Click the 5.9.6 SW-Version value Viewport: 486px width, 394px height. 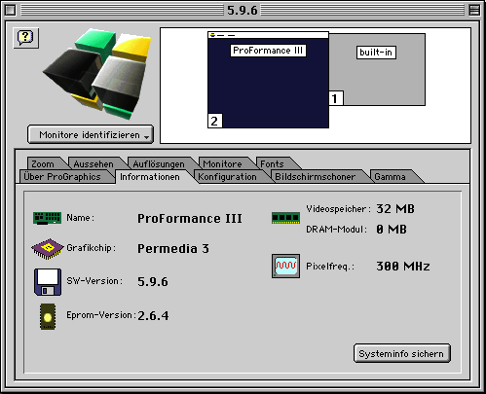click(153, 282)
